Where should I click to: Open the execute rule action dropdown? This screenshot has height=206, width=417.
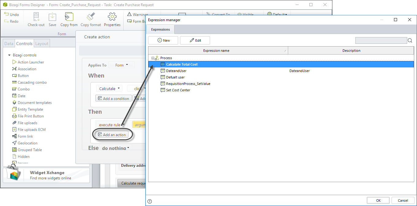click(112, 125)
